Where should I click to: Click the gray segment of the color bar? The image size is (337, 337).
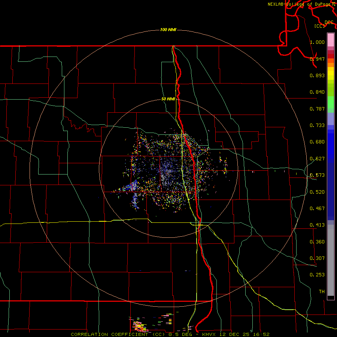331,260
